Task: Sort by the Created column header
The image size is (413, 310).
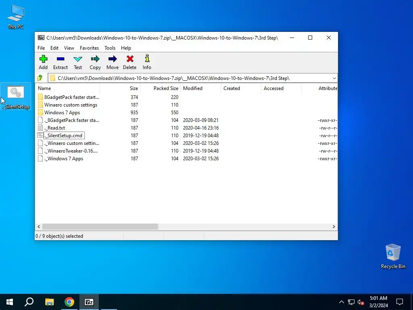Action: click(241, 88)
